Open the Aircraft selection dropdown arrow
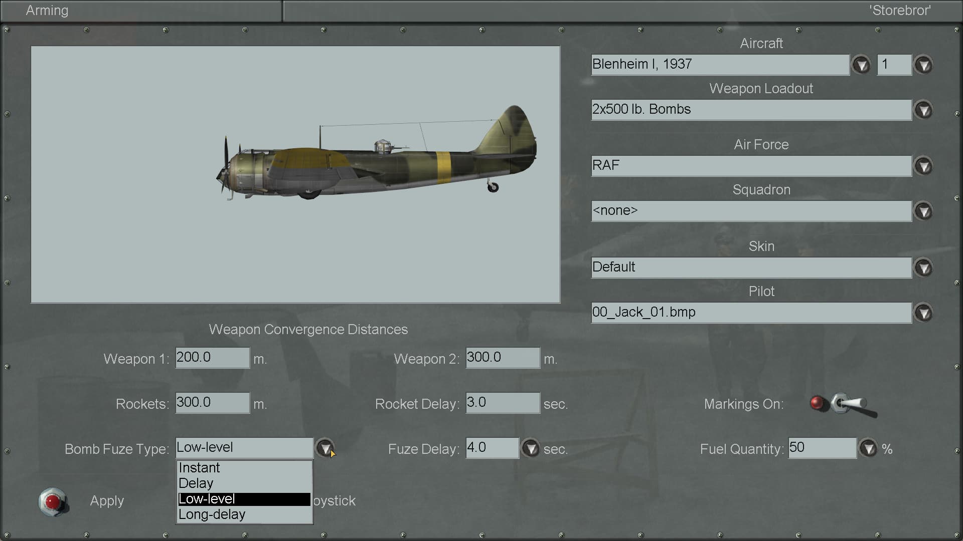Viewport: 963px width, 541px height. pos(861,65)
